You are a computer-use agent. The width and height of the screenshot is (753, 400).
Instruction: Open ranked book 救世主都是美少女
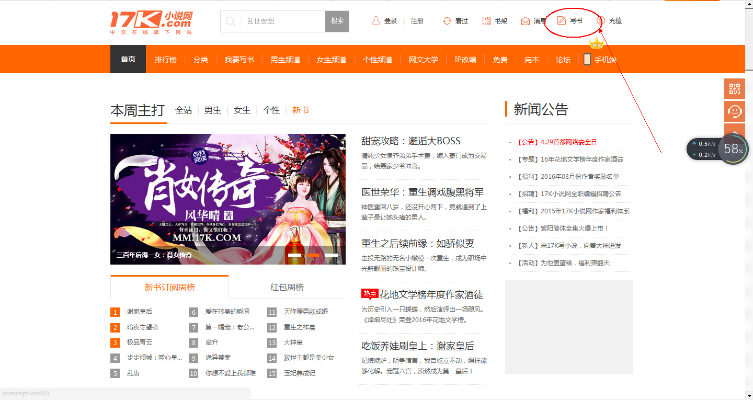(x=309, y=358)
